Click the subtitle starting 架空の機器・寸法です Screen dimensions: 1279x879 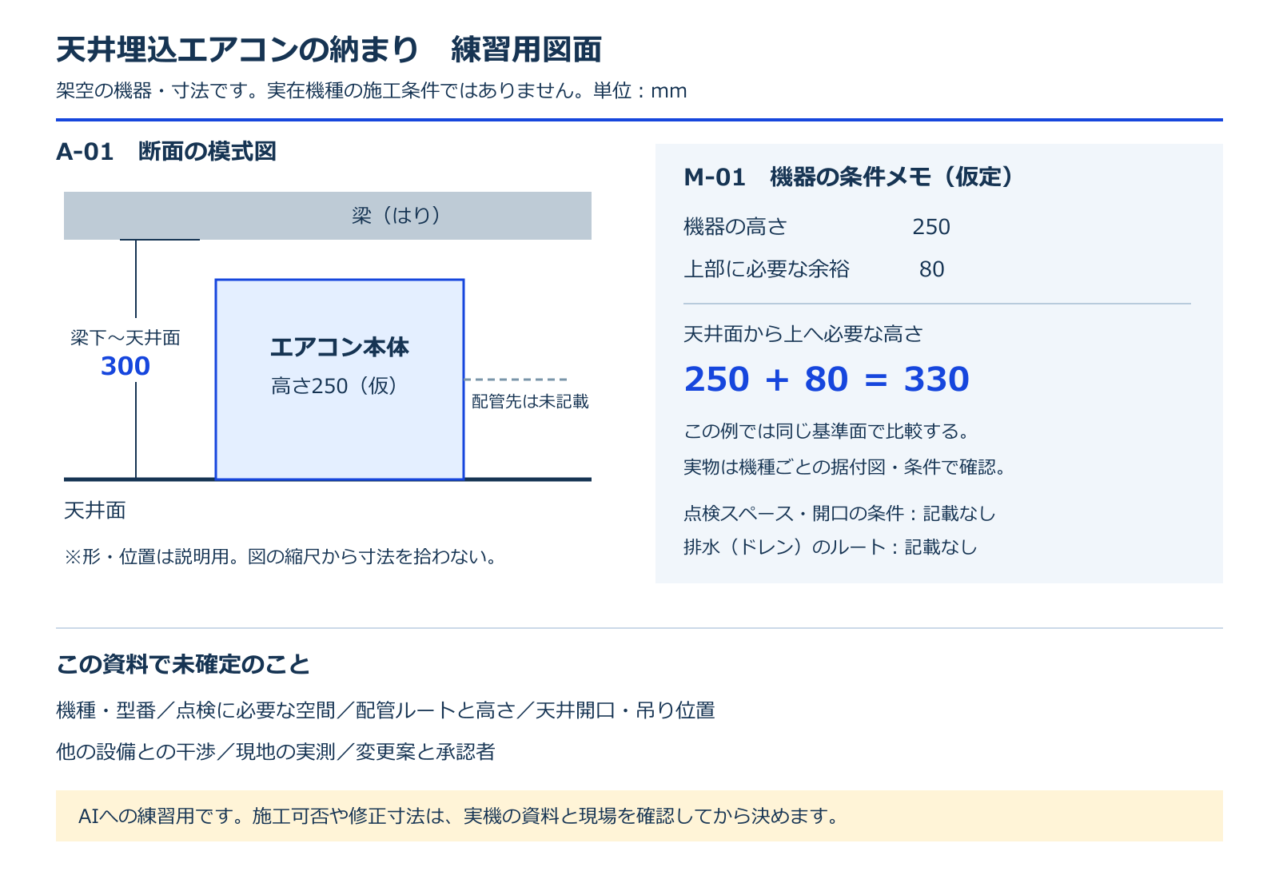point(372,91)
